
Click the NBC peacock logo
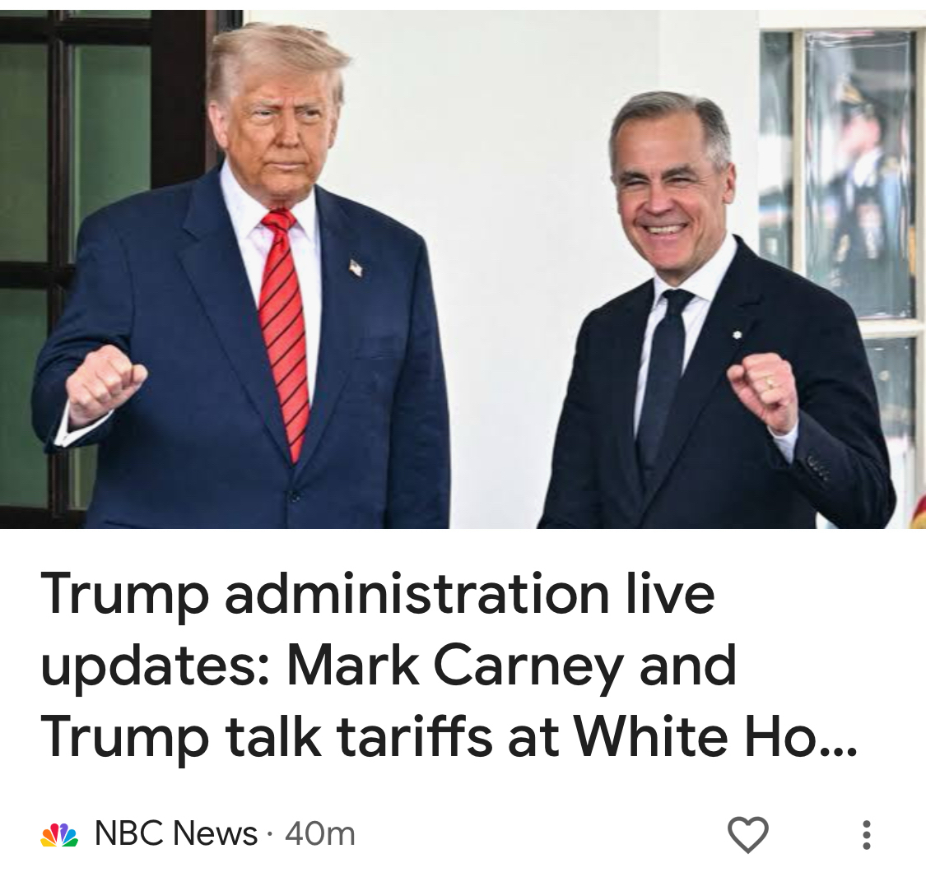(x=59, y=835)
